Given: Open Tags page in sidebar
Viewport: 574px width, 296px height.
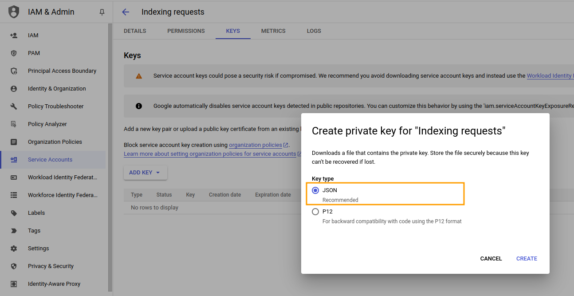Looking at the screenshot, I should 53,230.
